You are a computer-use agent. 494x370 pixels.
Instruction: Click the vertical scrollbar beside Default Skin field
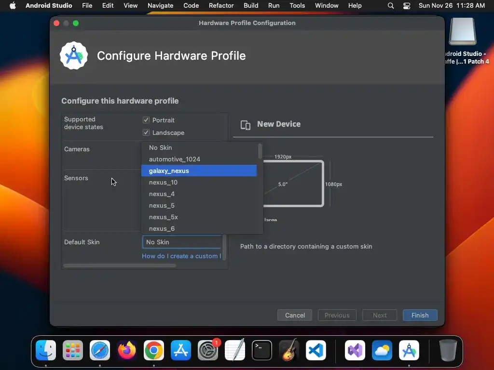pos(224,247)
